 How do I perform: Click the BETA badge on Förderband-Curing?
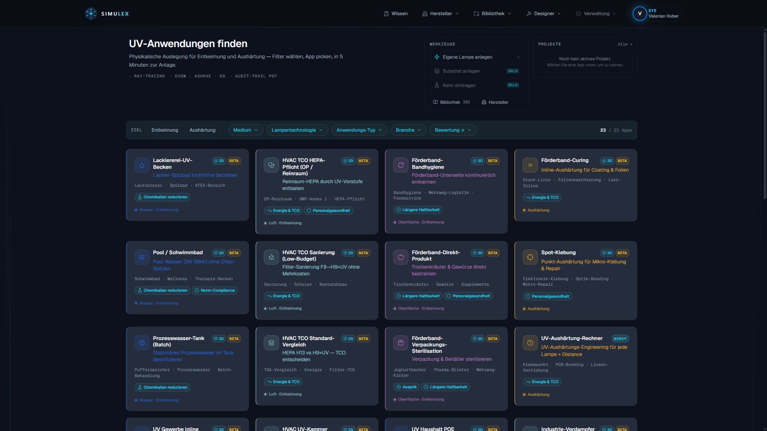click(x=622, y=161)
